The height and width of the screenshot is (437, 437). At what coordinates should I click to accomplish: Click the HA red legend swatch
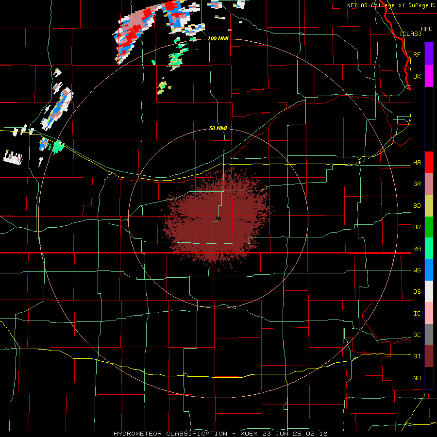click(429, 162)
